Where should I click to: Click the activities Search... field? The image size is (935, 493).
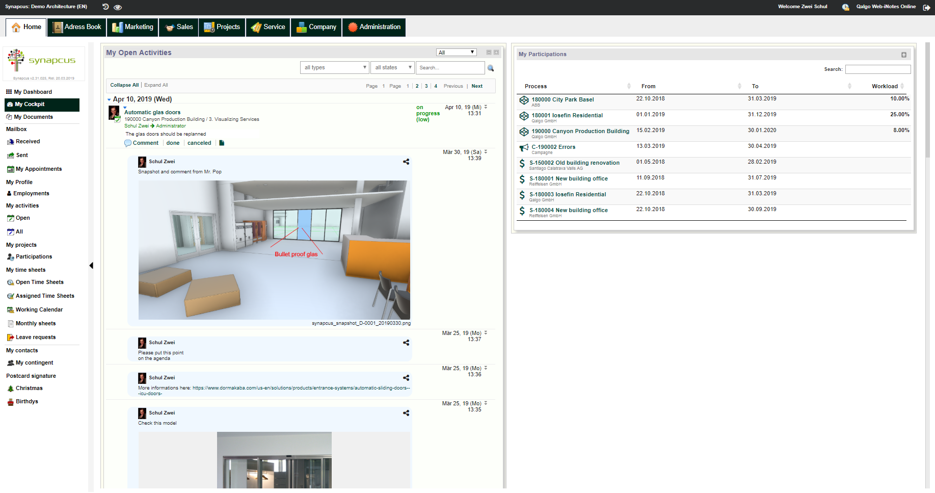pos(450,67)
